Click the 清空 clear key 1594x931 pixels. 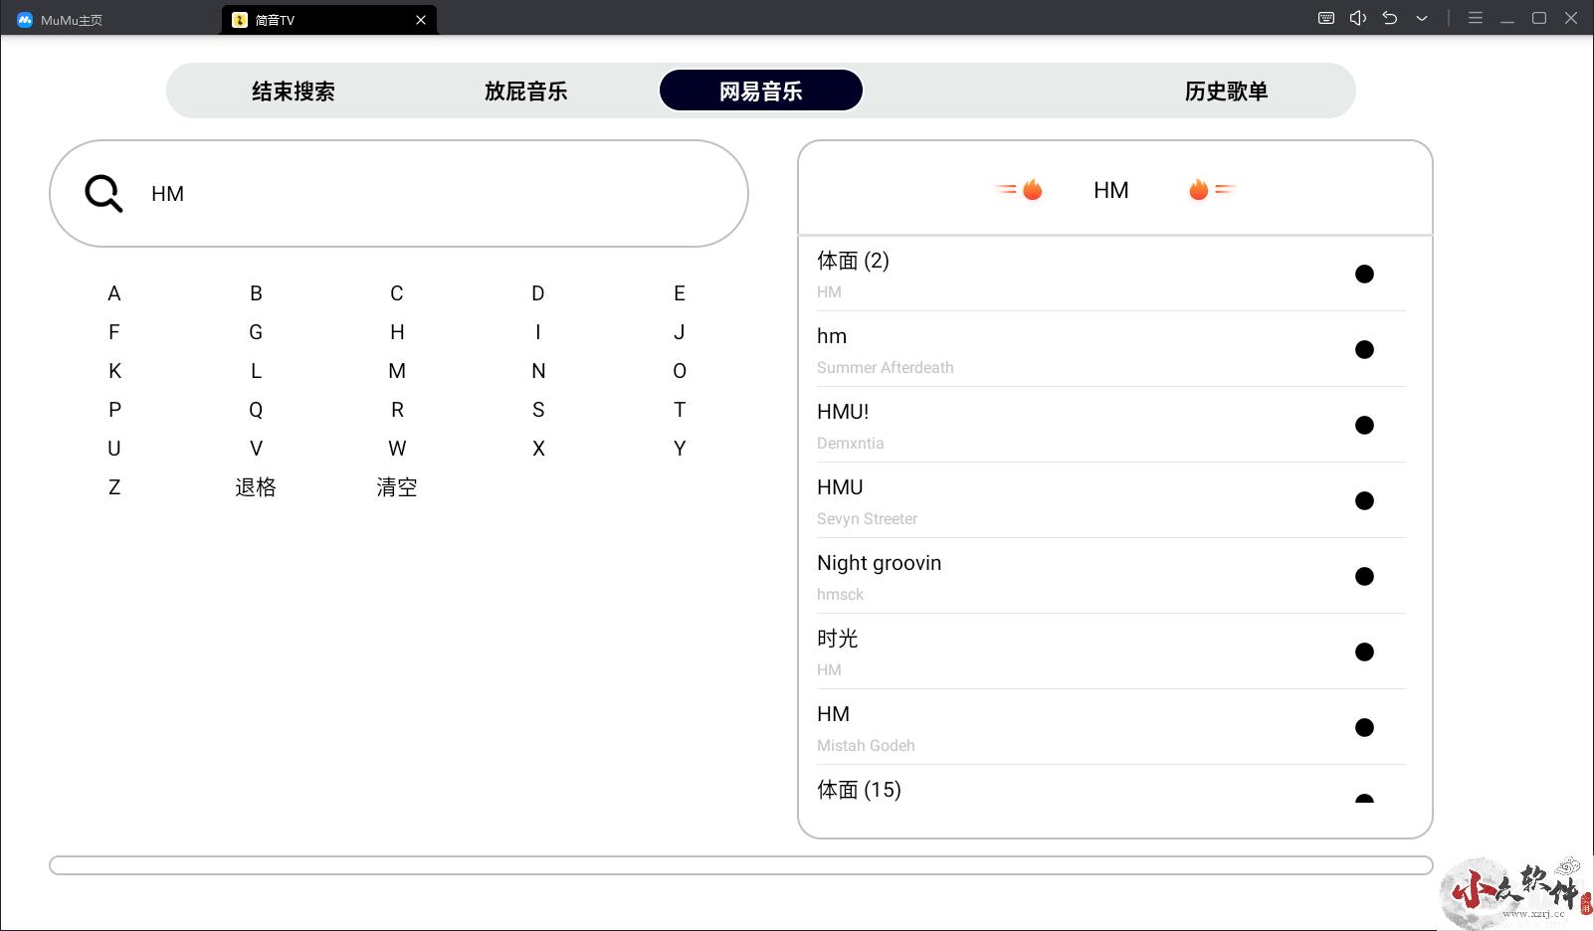397,487
